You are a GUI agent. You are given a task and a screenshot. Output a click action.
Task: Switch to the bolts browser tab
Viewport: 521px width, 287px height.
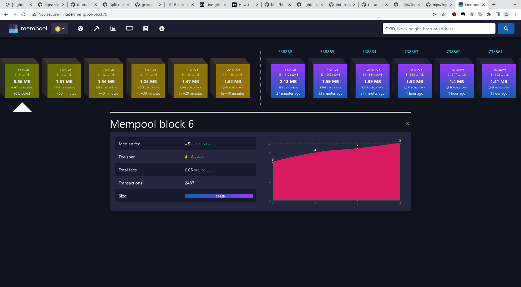click(x=407, y=5)
